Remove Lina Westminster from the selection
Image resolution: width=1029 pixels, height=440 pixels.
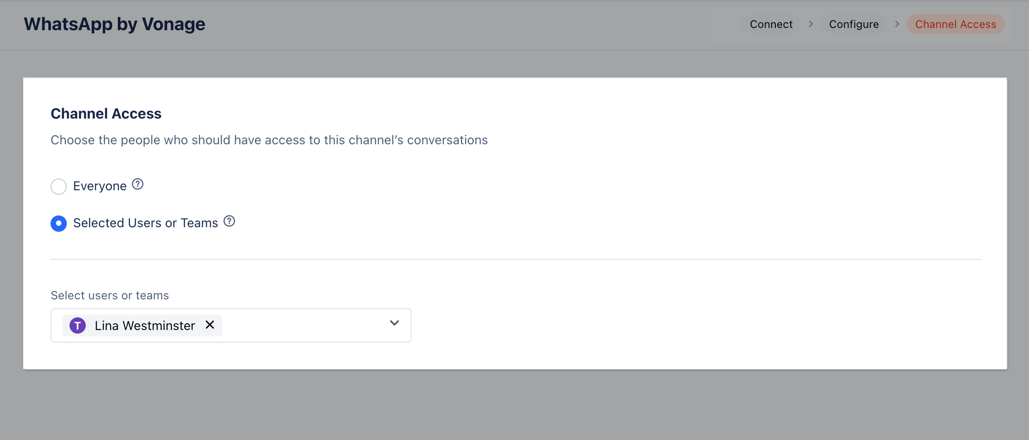pyautogui.click(x=210, y=325)
